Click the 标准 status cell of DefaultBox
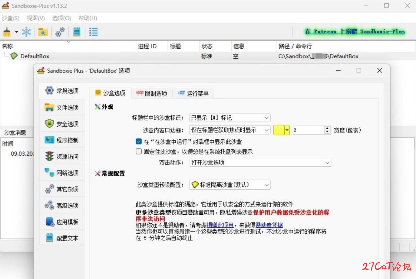Image resolution: width=416 pixels, height=279 pixels. (207, 56)
